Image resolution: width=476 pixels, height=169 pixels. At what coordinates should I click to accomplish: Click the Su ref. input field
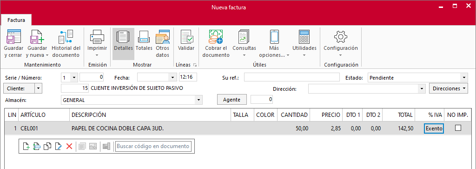(292, 77)
